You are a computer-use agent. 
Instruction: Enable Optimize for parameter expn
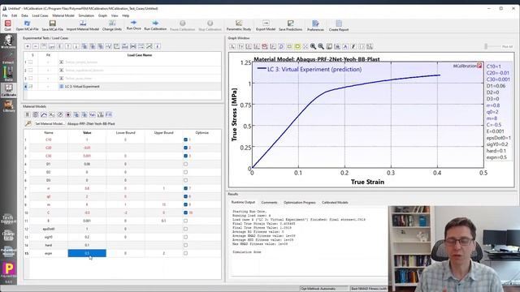[x=186, y=253]
